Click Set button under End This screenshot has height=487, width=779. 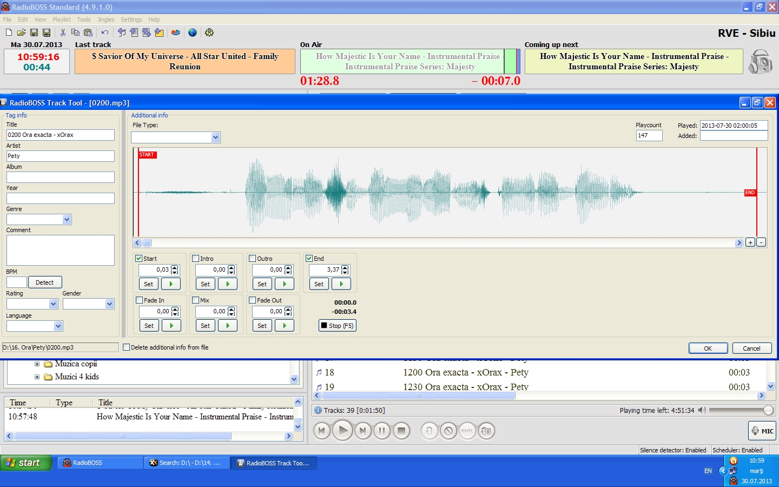point(319,284)
